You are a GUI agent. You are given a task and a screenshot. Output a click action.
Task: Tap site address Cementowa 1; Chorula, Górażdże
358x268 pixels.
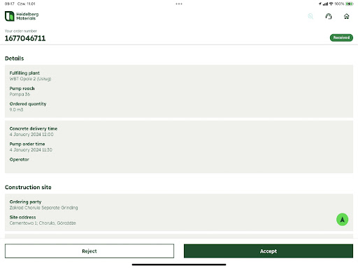pos(43,223)
